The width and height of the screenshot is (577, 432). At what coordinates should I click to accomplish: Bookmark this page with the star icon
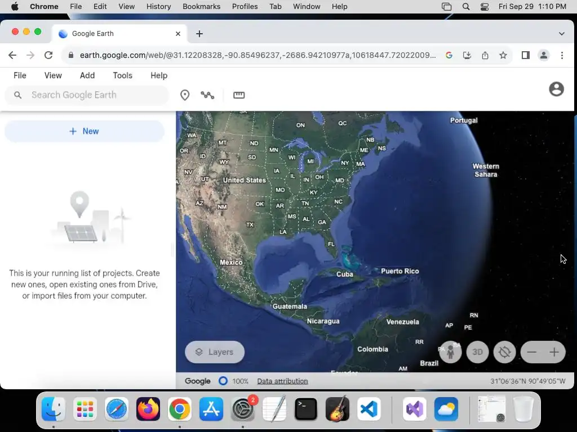(x=503, y=55)
